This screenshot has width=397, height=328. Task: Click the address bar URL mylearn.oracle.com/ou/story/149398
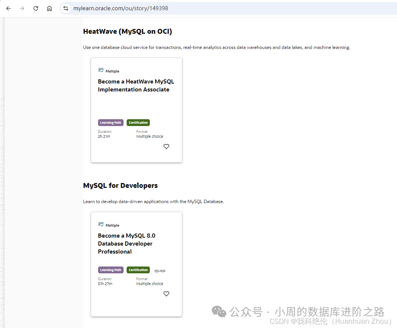[x=121, y=8]
